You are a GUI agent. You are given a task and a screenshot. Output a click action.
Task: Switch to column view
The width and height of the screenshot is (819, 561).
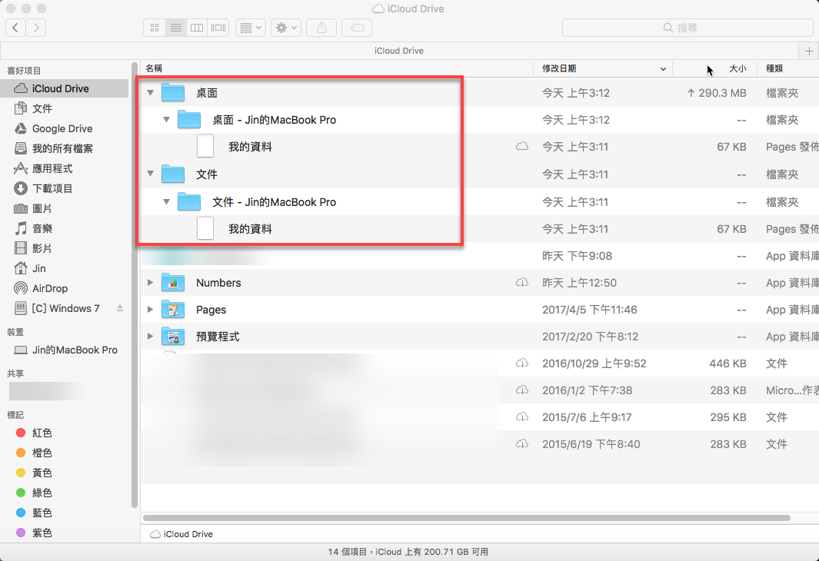pyautogui.click(x=197, y=28)
